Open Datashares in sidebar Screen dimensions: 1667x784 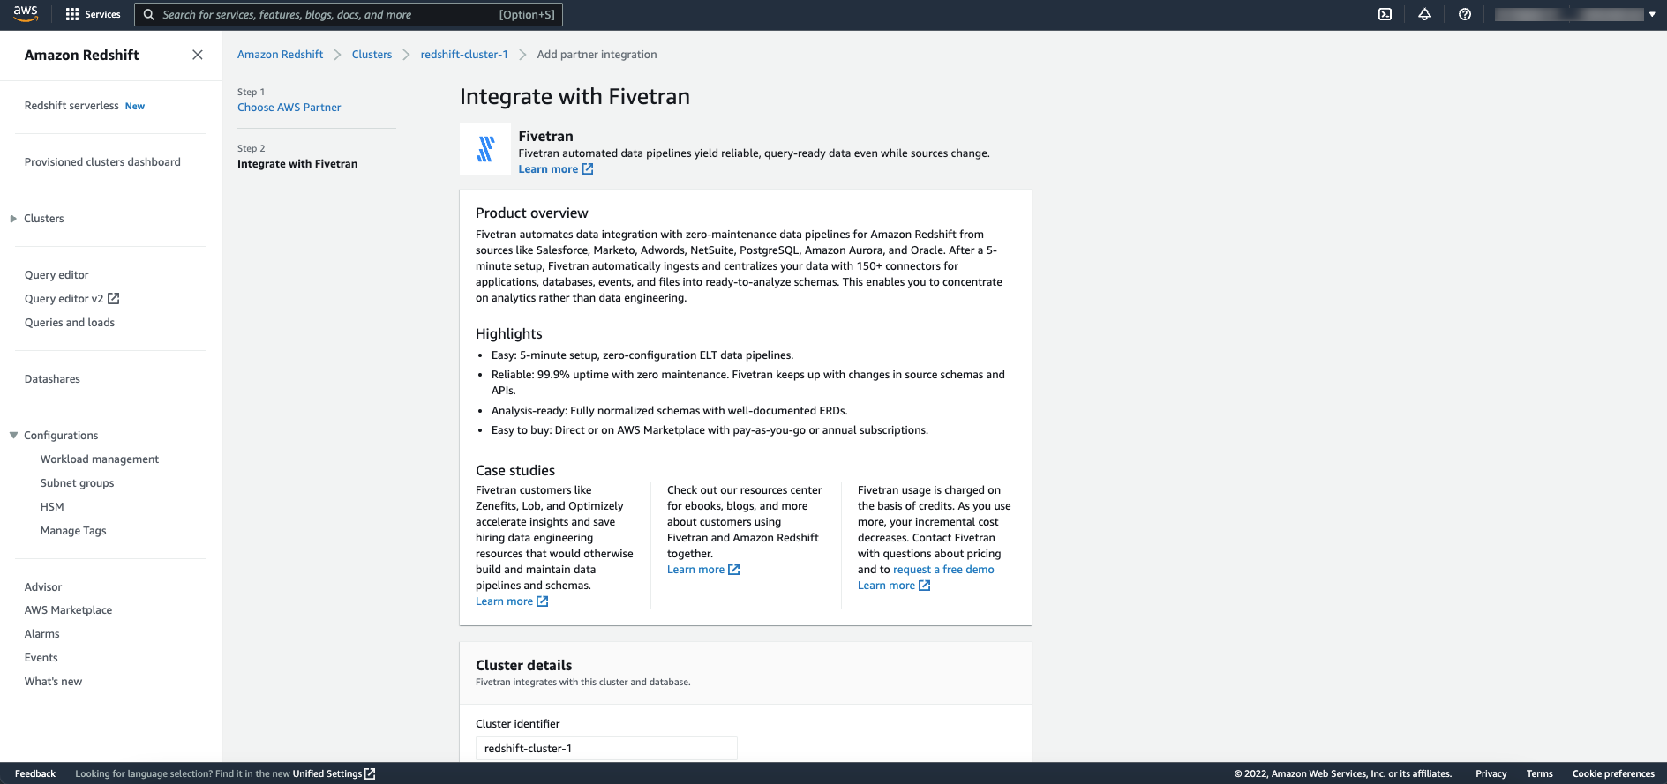(52, 379)
